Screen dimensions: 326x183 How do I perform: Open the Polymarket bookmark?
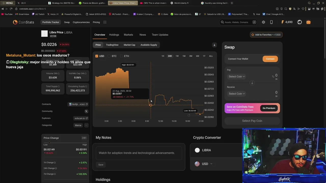(x=238, y=14)
